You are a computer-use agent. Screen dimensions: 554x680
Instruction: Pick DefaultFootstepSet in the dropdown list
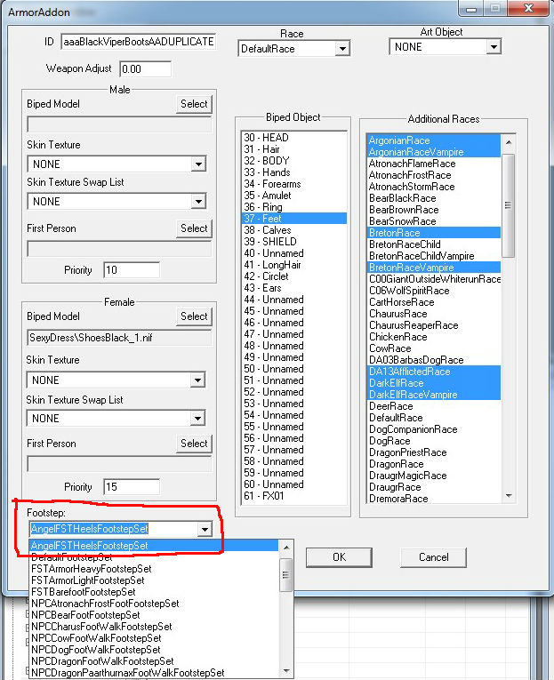point(78,556)
